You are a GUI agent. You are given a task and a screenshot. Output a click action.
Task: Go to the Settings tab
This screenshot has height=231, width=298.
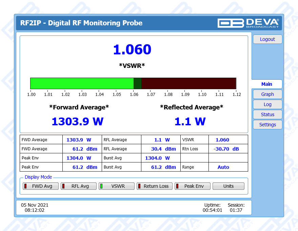(267, 125)
